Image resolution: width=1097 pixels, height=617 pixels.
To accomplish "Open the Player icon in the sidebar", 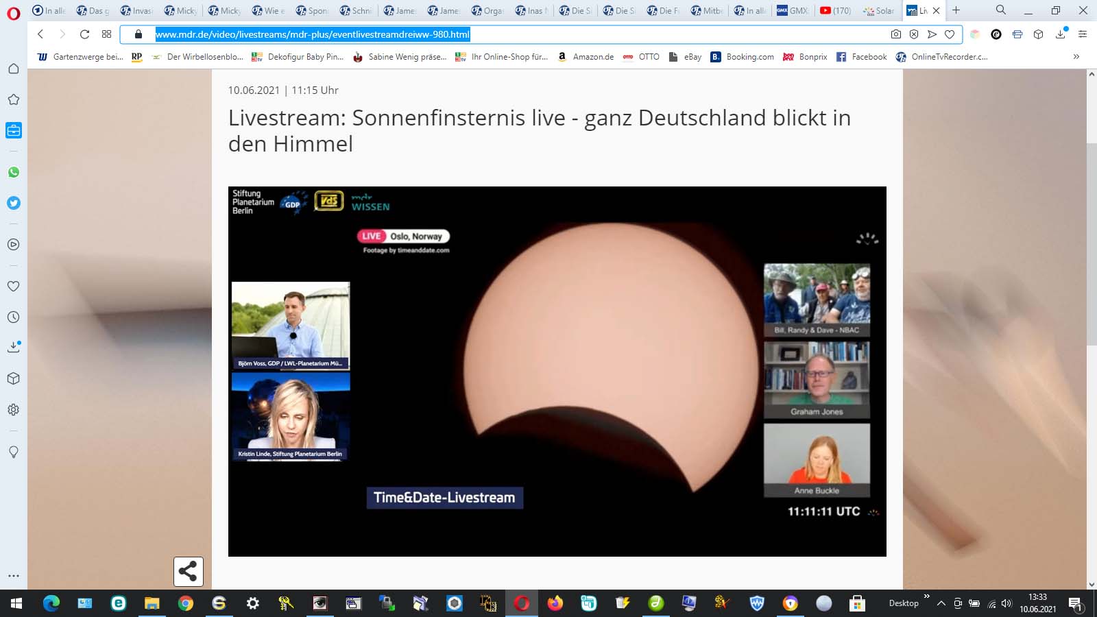I will pyautogui.click(x=13, y=244).
